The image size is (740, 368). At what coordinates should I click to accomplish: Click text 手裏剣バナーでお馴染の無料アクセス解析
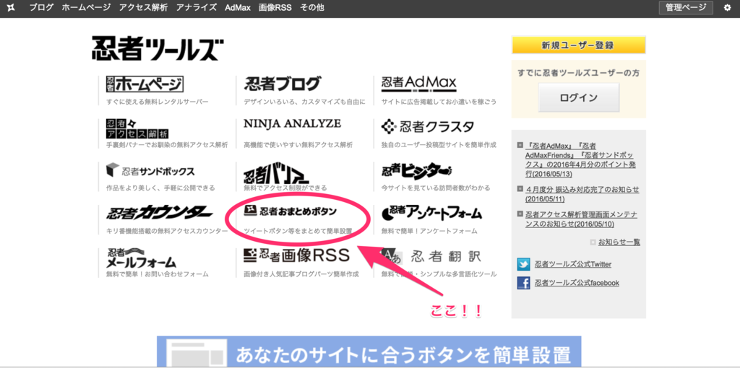[x=167, y=145]
